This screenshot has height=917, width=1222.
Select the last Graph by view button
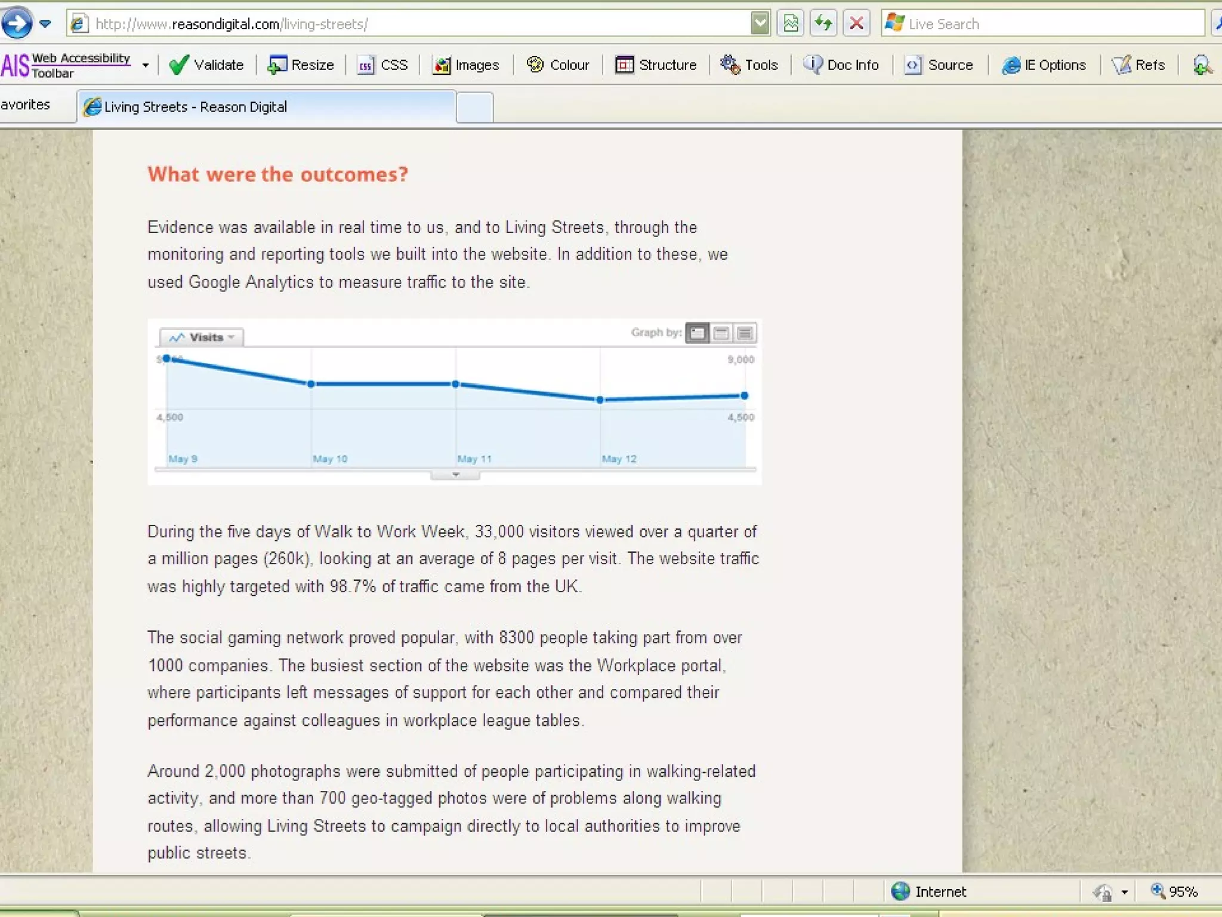coord(745,333)
